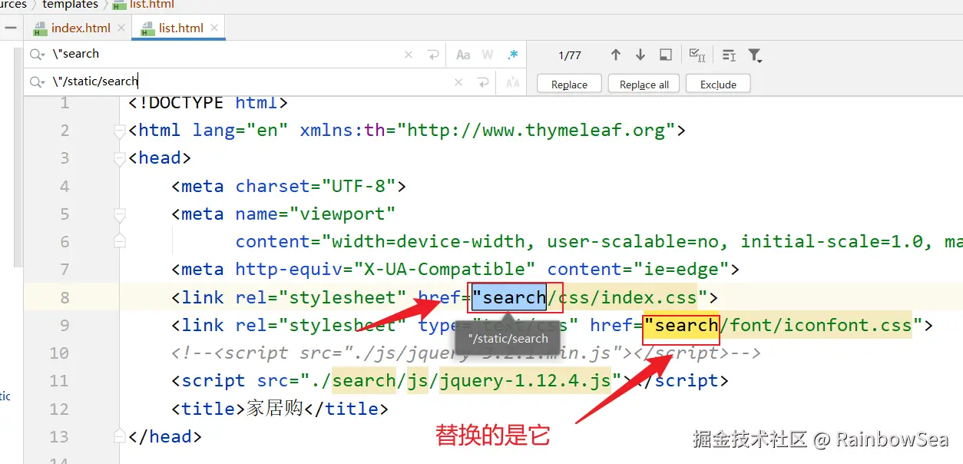
Task: Click the DOCTYPE declaration on line 1
Action: pyautogui.click(x=208, y=103)
